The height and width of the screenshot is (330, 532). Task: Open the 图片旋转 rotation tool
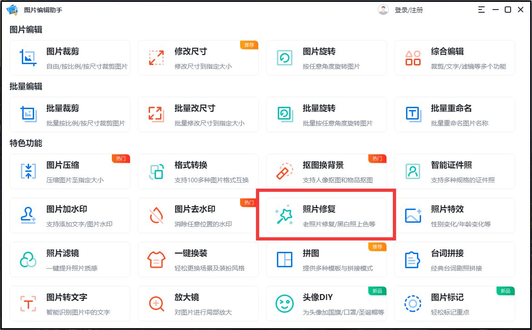tap(326, 57)
